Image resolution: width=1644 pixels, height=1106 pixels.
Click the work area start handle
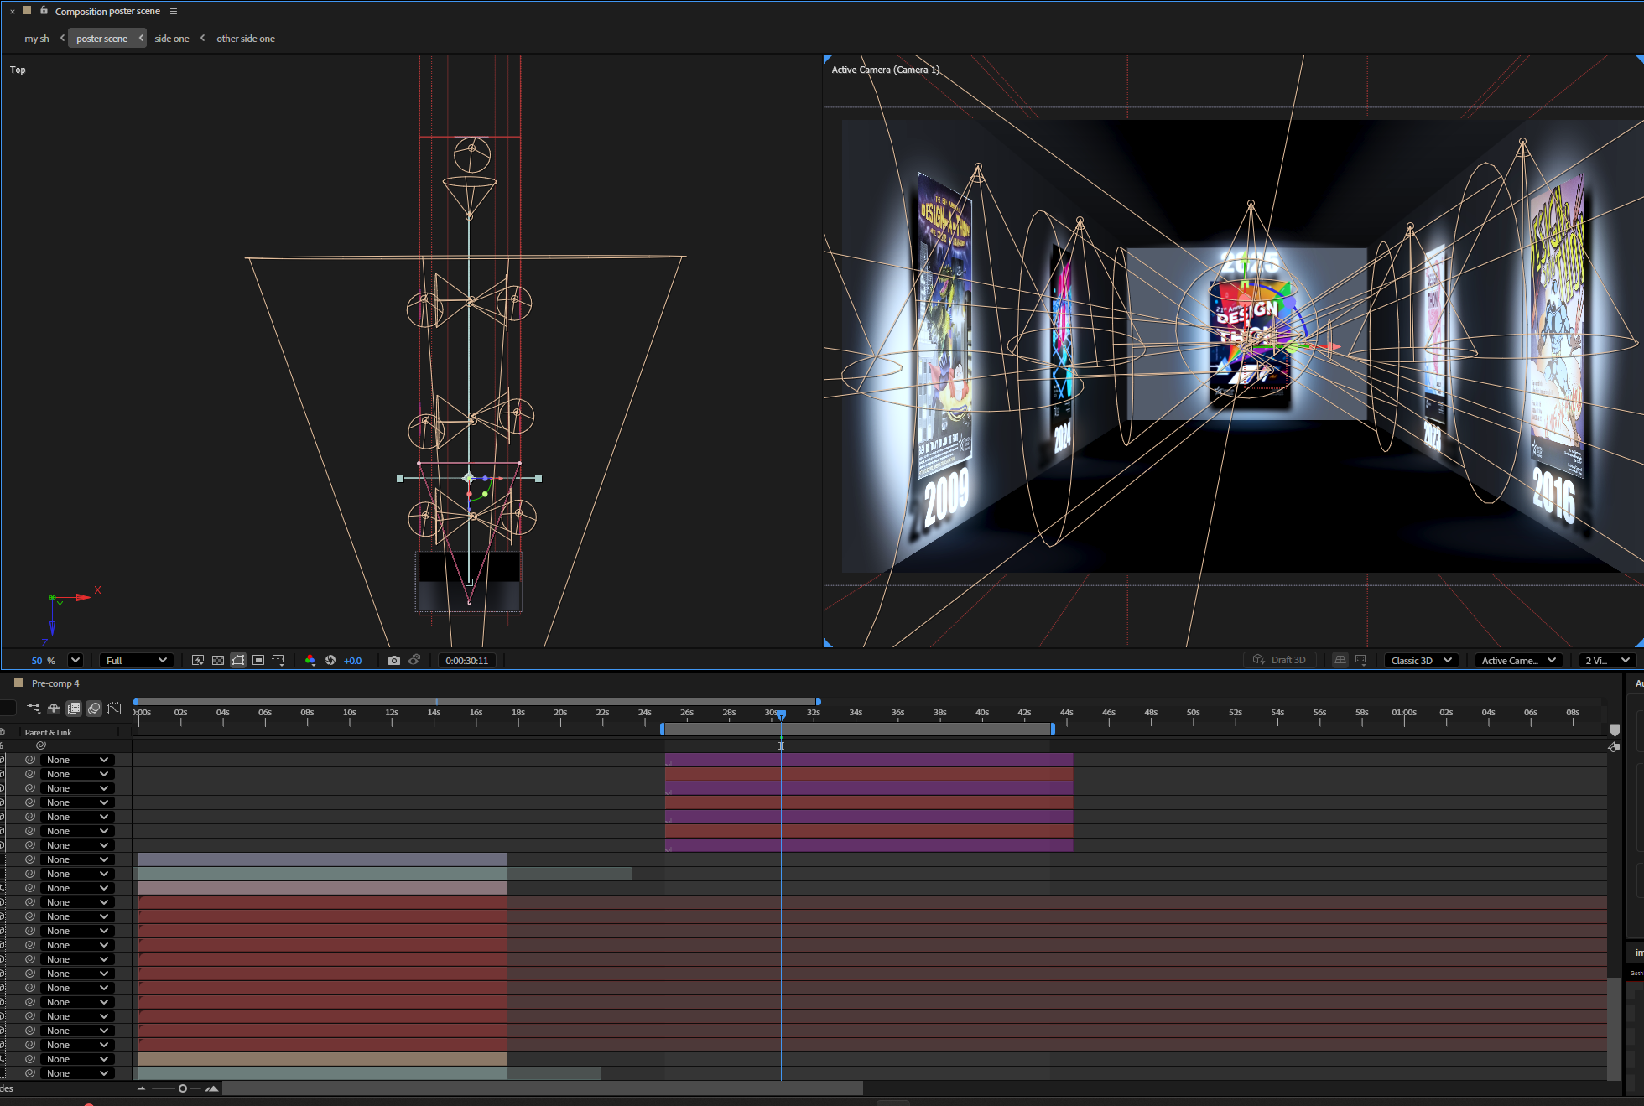[x=663, y=730]
